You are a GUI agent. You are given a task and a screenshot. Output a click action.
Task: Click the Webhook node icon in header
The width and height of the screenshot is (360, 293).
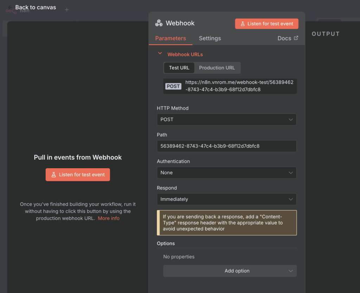pyautogui.click(x=159, y=23)
